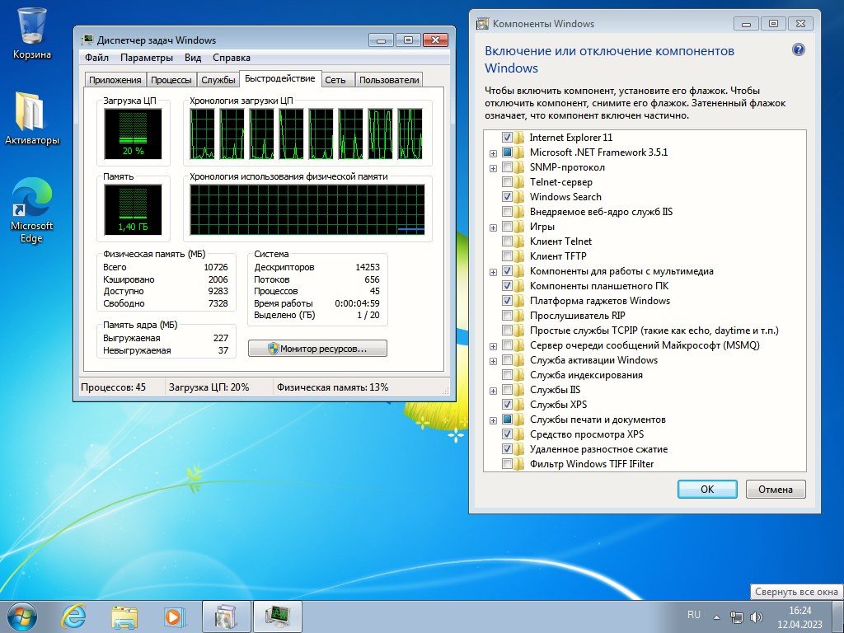The height and width of the screenshot is (633, 844).
Task: Open the Справка menu in Task Manager
Action: 232,58
